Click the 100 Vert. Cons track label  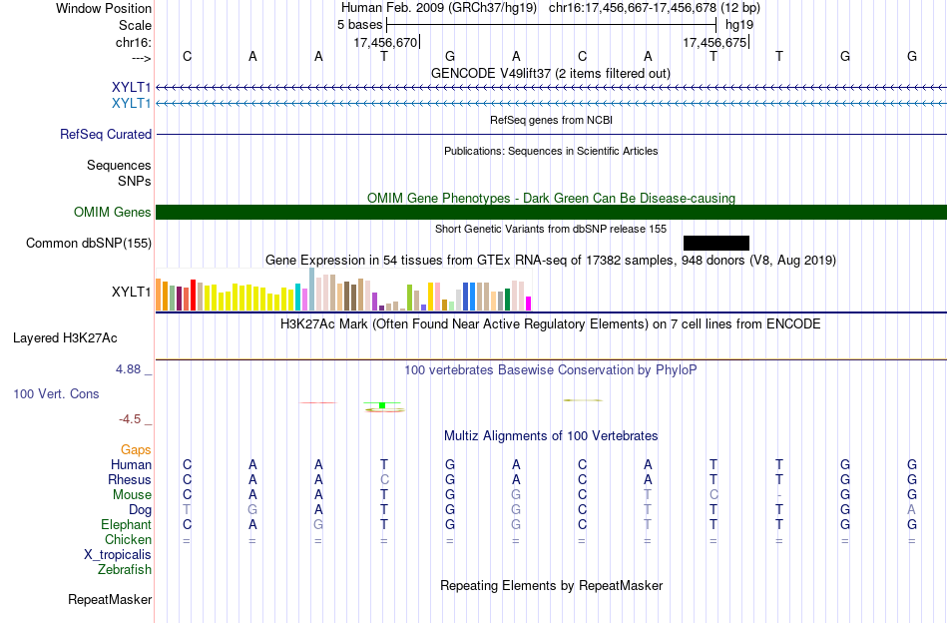point(56,393)
